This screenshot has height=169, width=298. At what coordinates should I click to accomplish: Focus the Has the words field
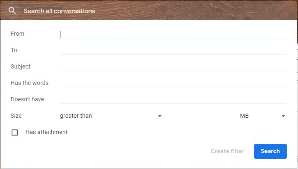tap(174, 83)
